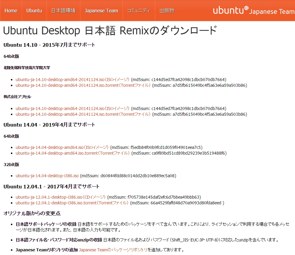Viewport: 295px width, 255px height.
Task: Open the 日本語環境 menu item
Action: coord(63,11)
